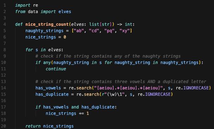Click the continue keyword

point(56,69)
